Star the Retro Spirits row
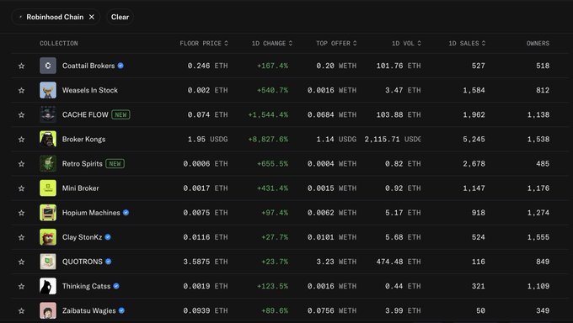Screen dimensions: 573x323 tap(22, 164)
